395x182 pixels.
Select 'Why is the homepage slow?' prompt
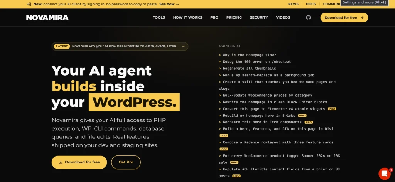(x=247, y=55)
